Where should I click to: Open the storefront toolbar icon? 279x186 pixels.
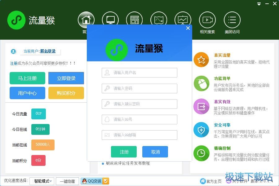[134, 20]
